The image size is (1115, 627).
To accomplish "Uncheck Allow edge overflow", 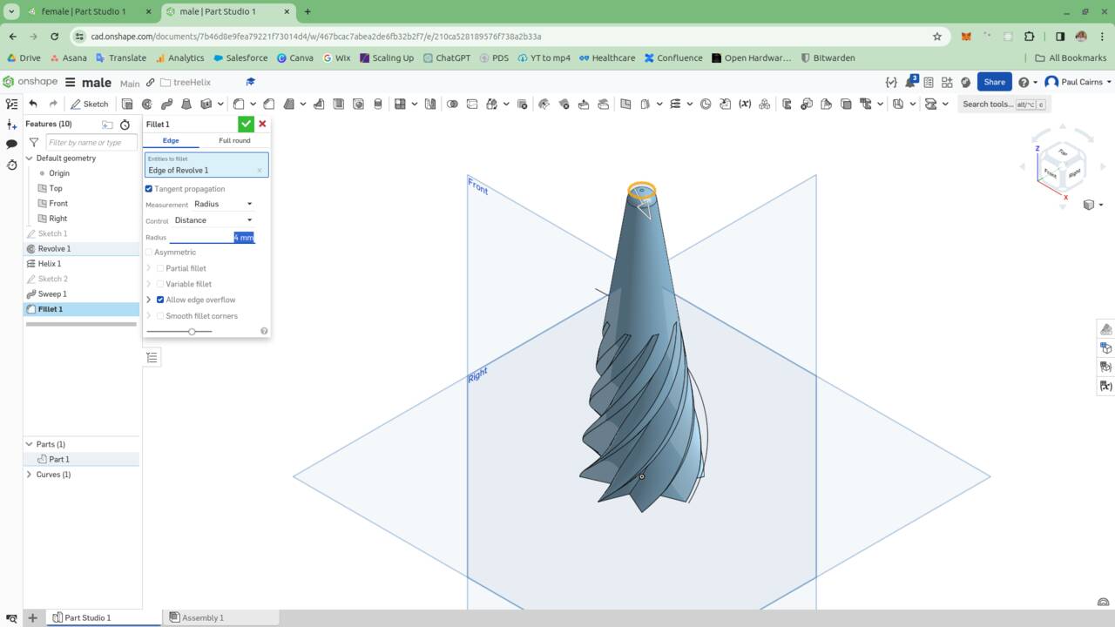I will point(160,300).
